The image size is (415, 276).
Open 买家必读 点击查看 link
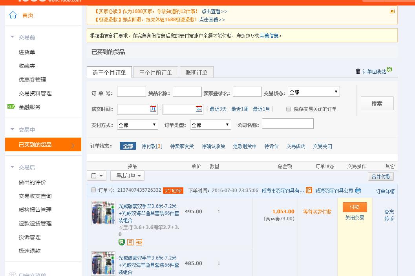(214, 11)
